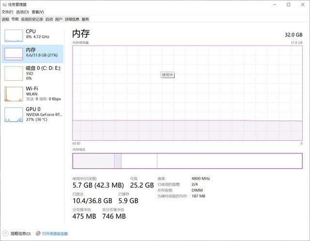This screenshot has width=310, height=241.
Task: Switch to the 进程 tab
Action: click(x=5, y=19)
